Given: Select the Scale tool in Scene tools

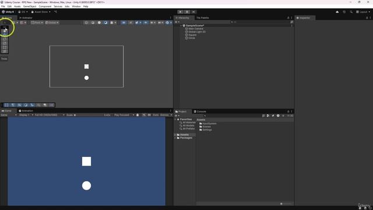Looking at the screenshot, I should (x=5, y=43).
